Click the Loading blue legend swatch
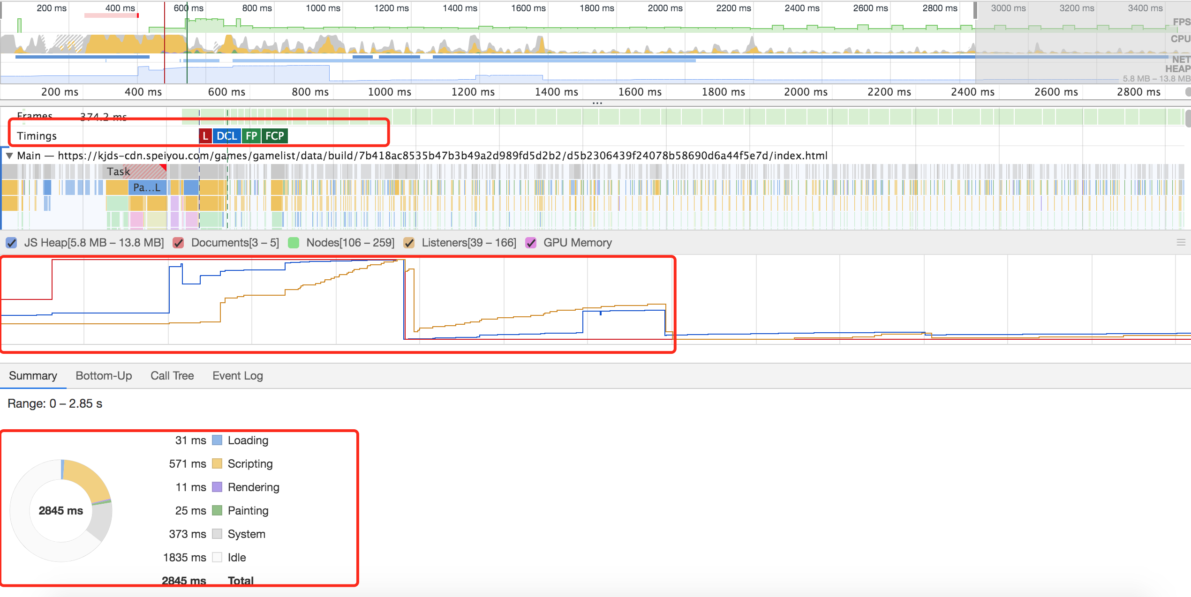This screenshot has height=597, width=1191. tap(217, 440)
